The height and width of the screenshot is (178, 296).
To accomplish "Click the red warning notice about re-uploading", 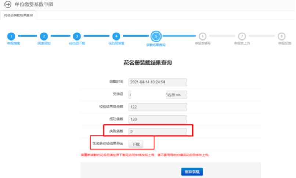I will pyautogui.click(x=145, y=155).
